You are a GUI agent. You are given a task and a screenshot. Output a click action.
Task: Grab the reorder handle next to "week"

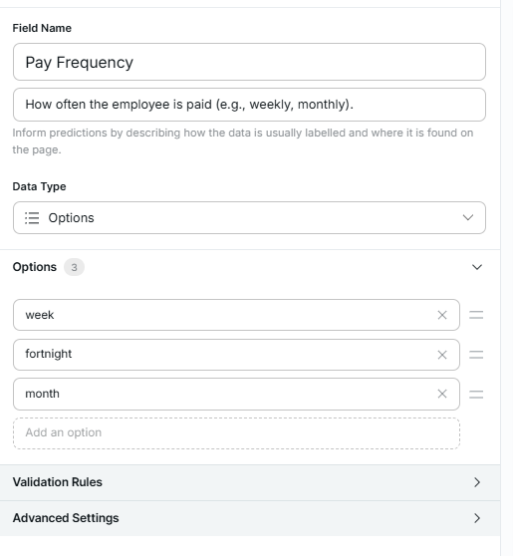click(476, 315)
